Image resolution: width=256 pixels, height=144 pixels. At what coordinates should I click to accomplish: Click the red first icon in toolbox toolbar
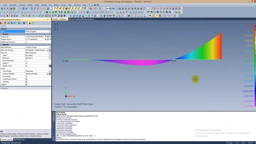[1, 23]
